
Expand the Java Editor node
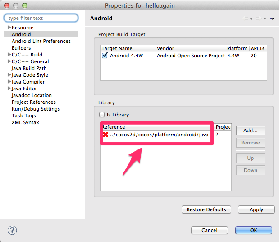click(9, 88)
